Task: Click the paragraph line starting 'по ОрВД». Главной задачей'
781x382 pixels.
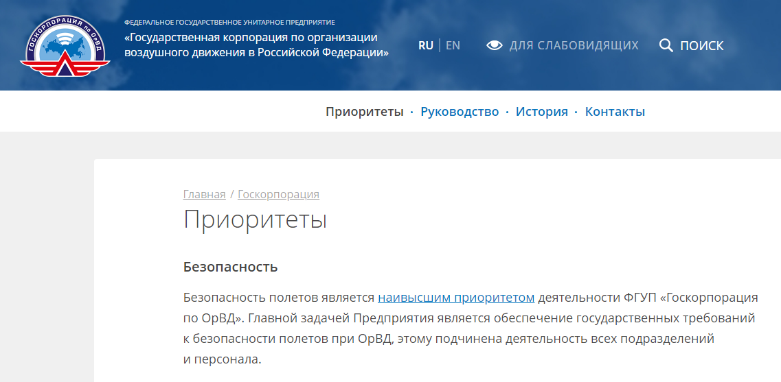Action: pos(469,318)
